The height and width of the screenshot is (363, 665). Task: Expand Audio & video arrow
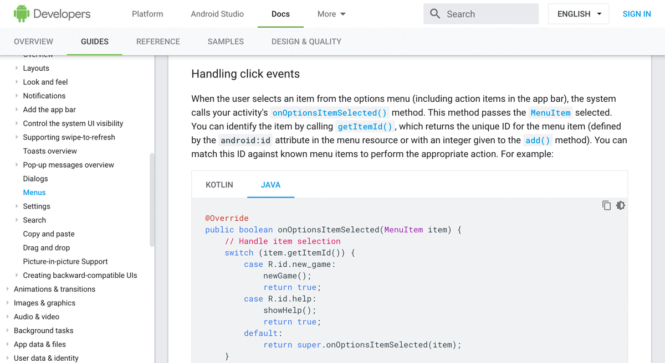pos(7,317)
